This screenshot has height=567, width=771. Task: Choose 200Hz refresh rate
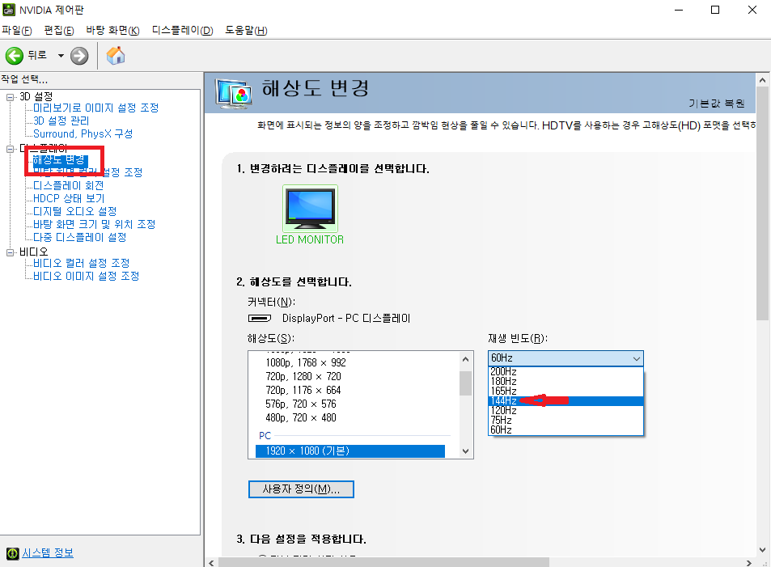pos(566,372)
